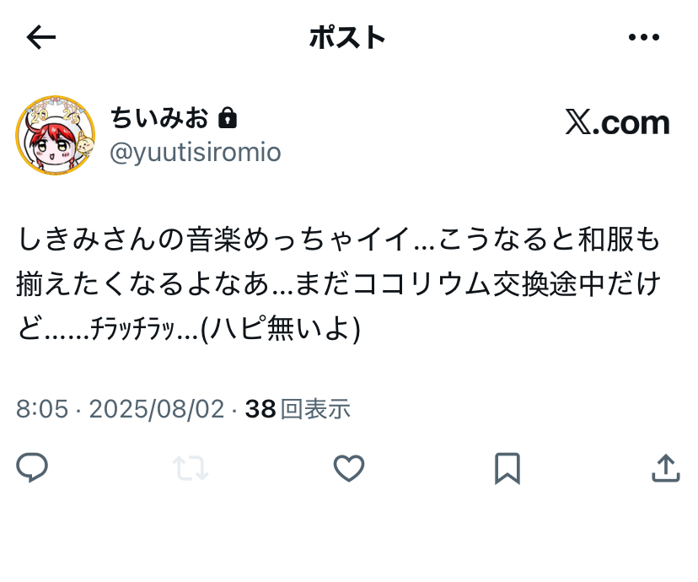This screenshot has width=698, height=582.
Task: Tap the 38 回表示 view count
Action: (x=298, y=408)
